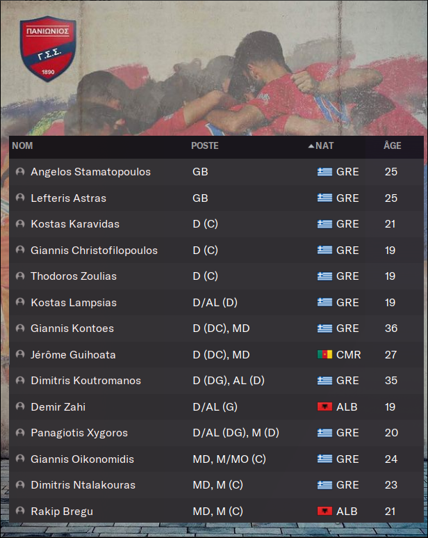Click player icon beside Lefteris Astras
428x538 pixels.
click(x=20, y=198)
